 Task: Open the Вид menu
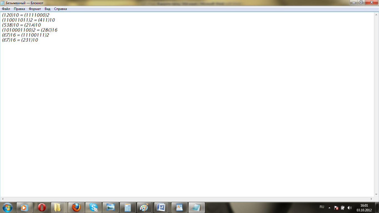pos(47,9)
